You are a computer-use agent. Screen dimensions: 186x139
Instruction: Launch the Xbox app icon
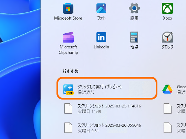coord(167,8)
